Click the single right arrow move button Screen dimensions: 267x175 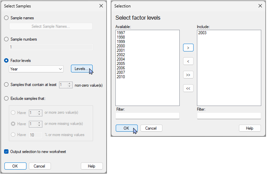click(188, 48)
